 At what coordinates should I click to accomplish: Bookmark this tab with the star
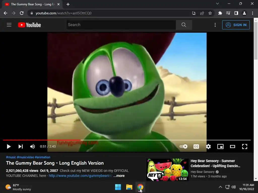pyautogui.click(x=210, y=13)
